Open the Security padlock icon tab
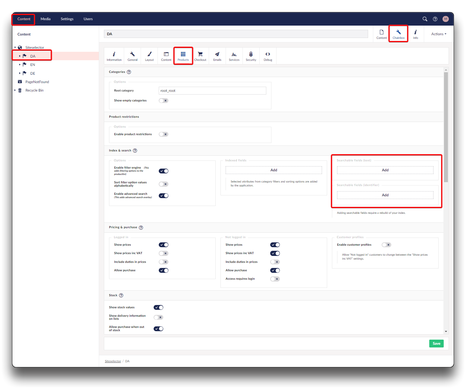Screen dimensions: 466x389 pyautogui.click(x=251, y=56)
